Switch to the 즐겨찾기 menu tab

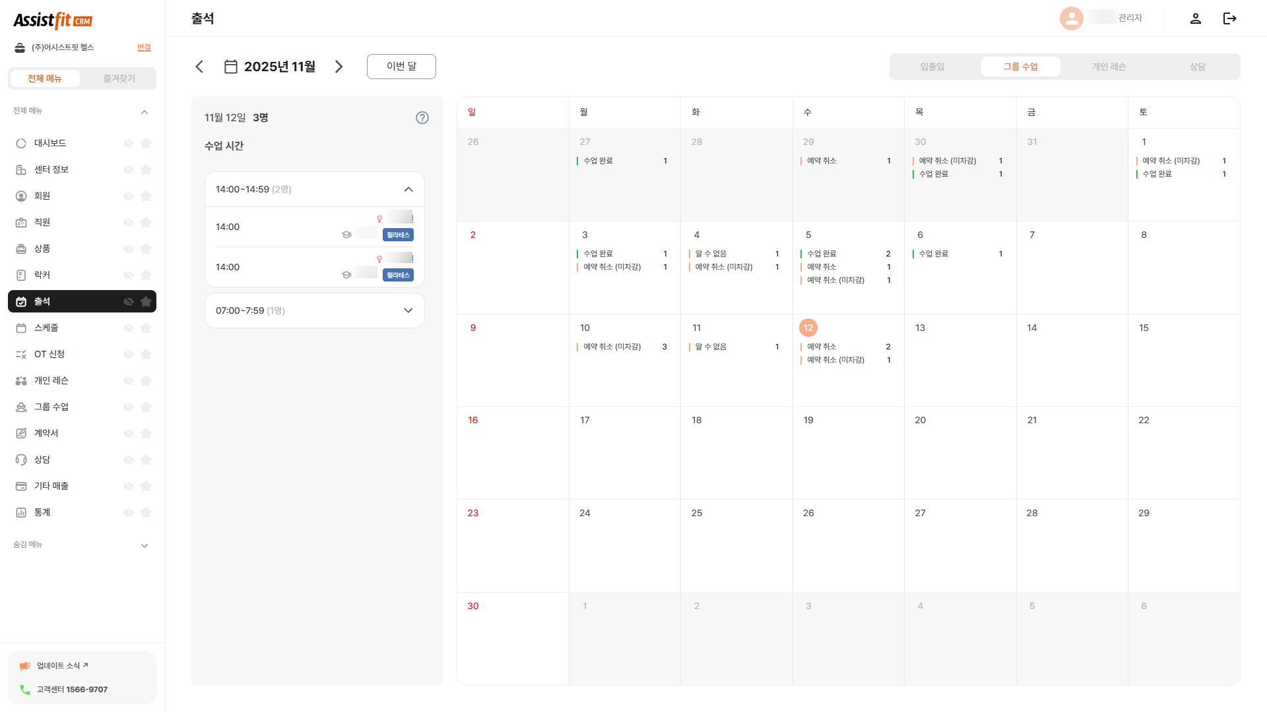[119, 78]
